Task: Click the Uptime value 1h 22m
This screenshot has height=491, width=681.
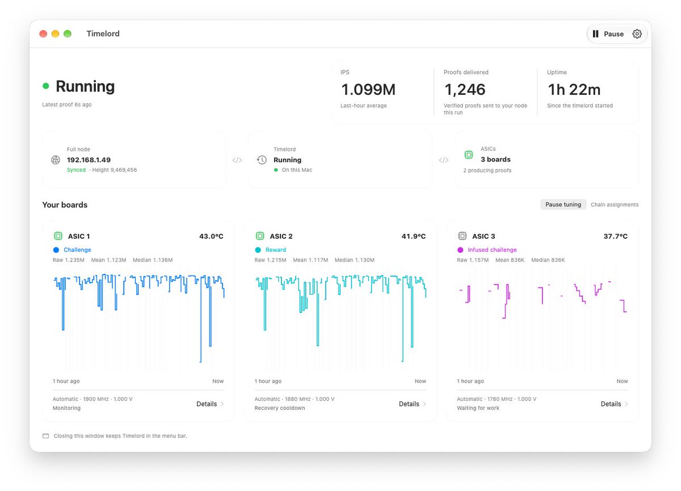Action: pos(574,90)
